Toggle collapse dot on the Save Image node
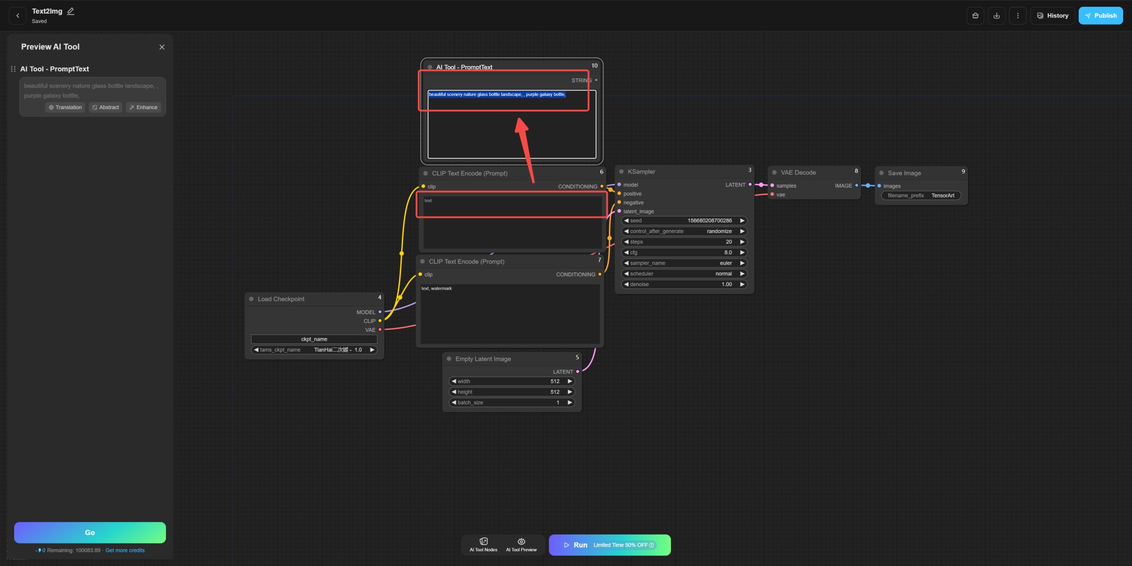The height and width of the screenshot is (566, 1132). [883, 172]
